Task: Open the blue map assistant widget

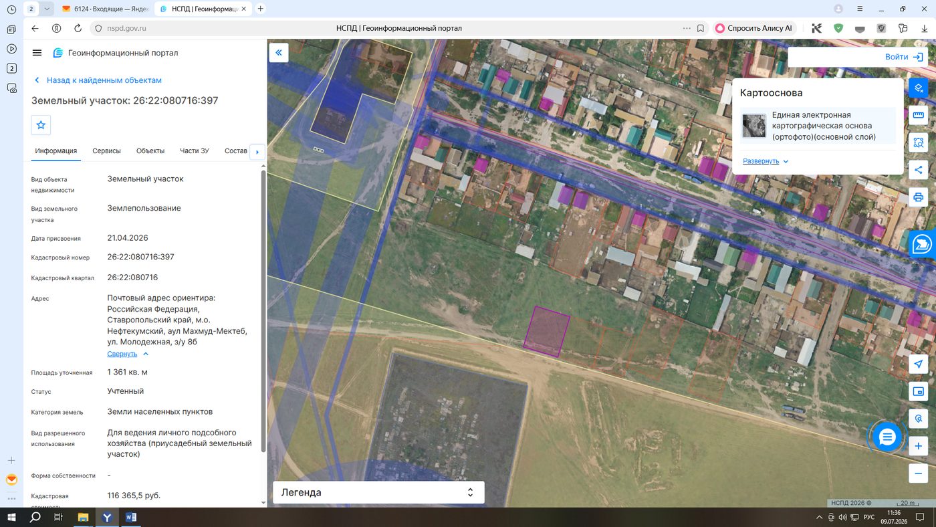Action: 923,243
